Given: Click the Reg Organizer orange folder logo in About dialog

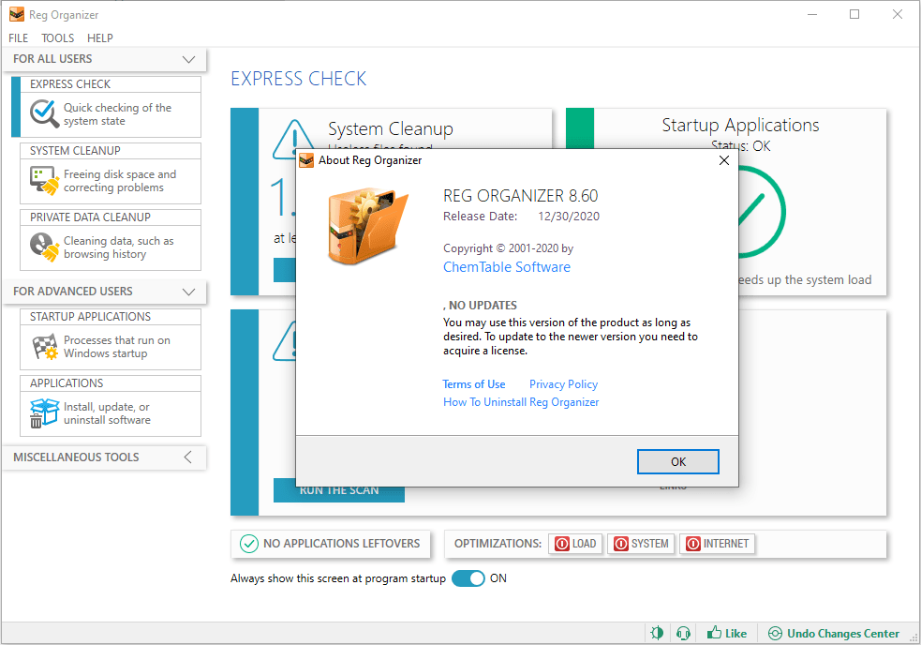Looking at the screenshot, I should pyautogui.click(x=367, y=226).
